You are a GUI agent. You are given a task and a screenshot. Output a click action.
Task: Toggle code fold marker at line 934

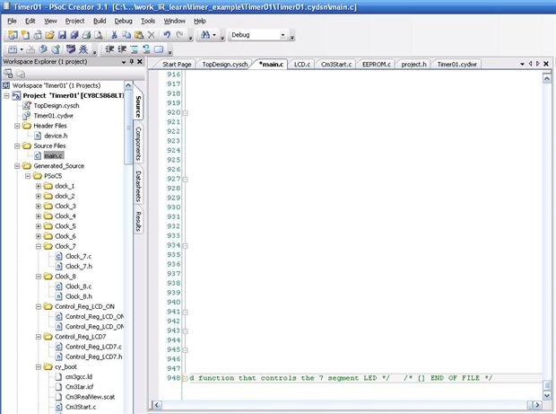pyautogui.click(x=186, y=245)
